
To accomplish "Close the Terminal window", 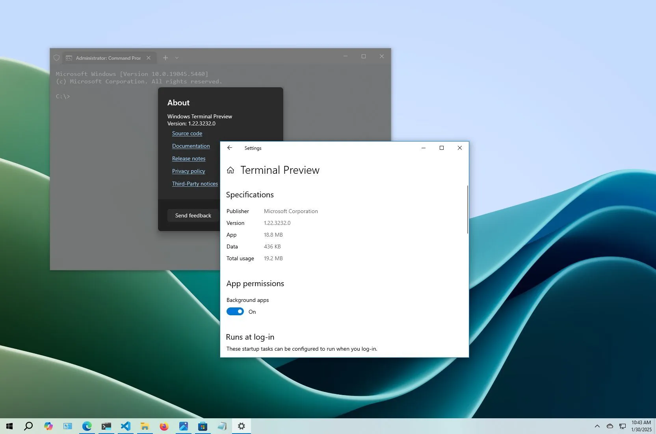I will (382, 56).
